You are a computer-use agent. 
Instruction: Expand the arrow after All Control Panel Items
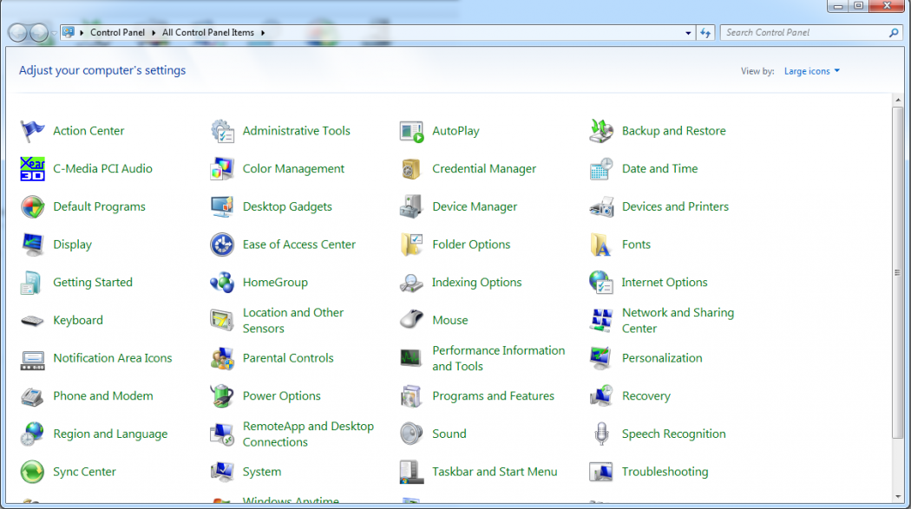[x=263, y=33]
